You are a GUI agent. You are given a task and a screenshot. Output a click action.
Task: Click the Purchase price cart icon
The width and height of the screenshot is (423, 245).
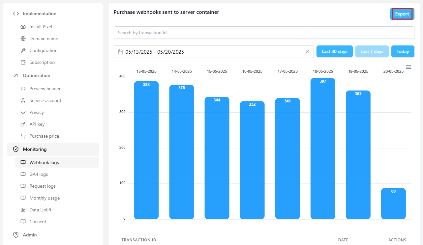pos(23,136)
